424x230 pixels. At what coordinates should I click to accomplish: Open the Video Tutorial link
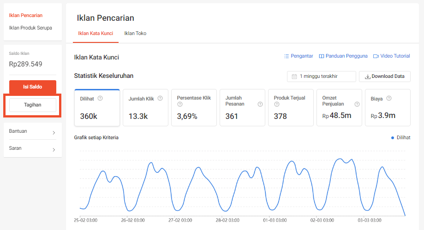pos(392,56)
